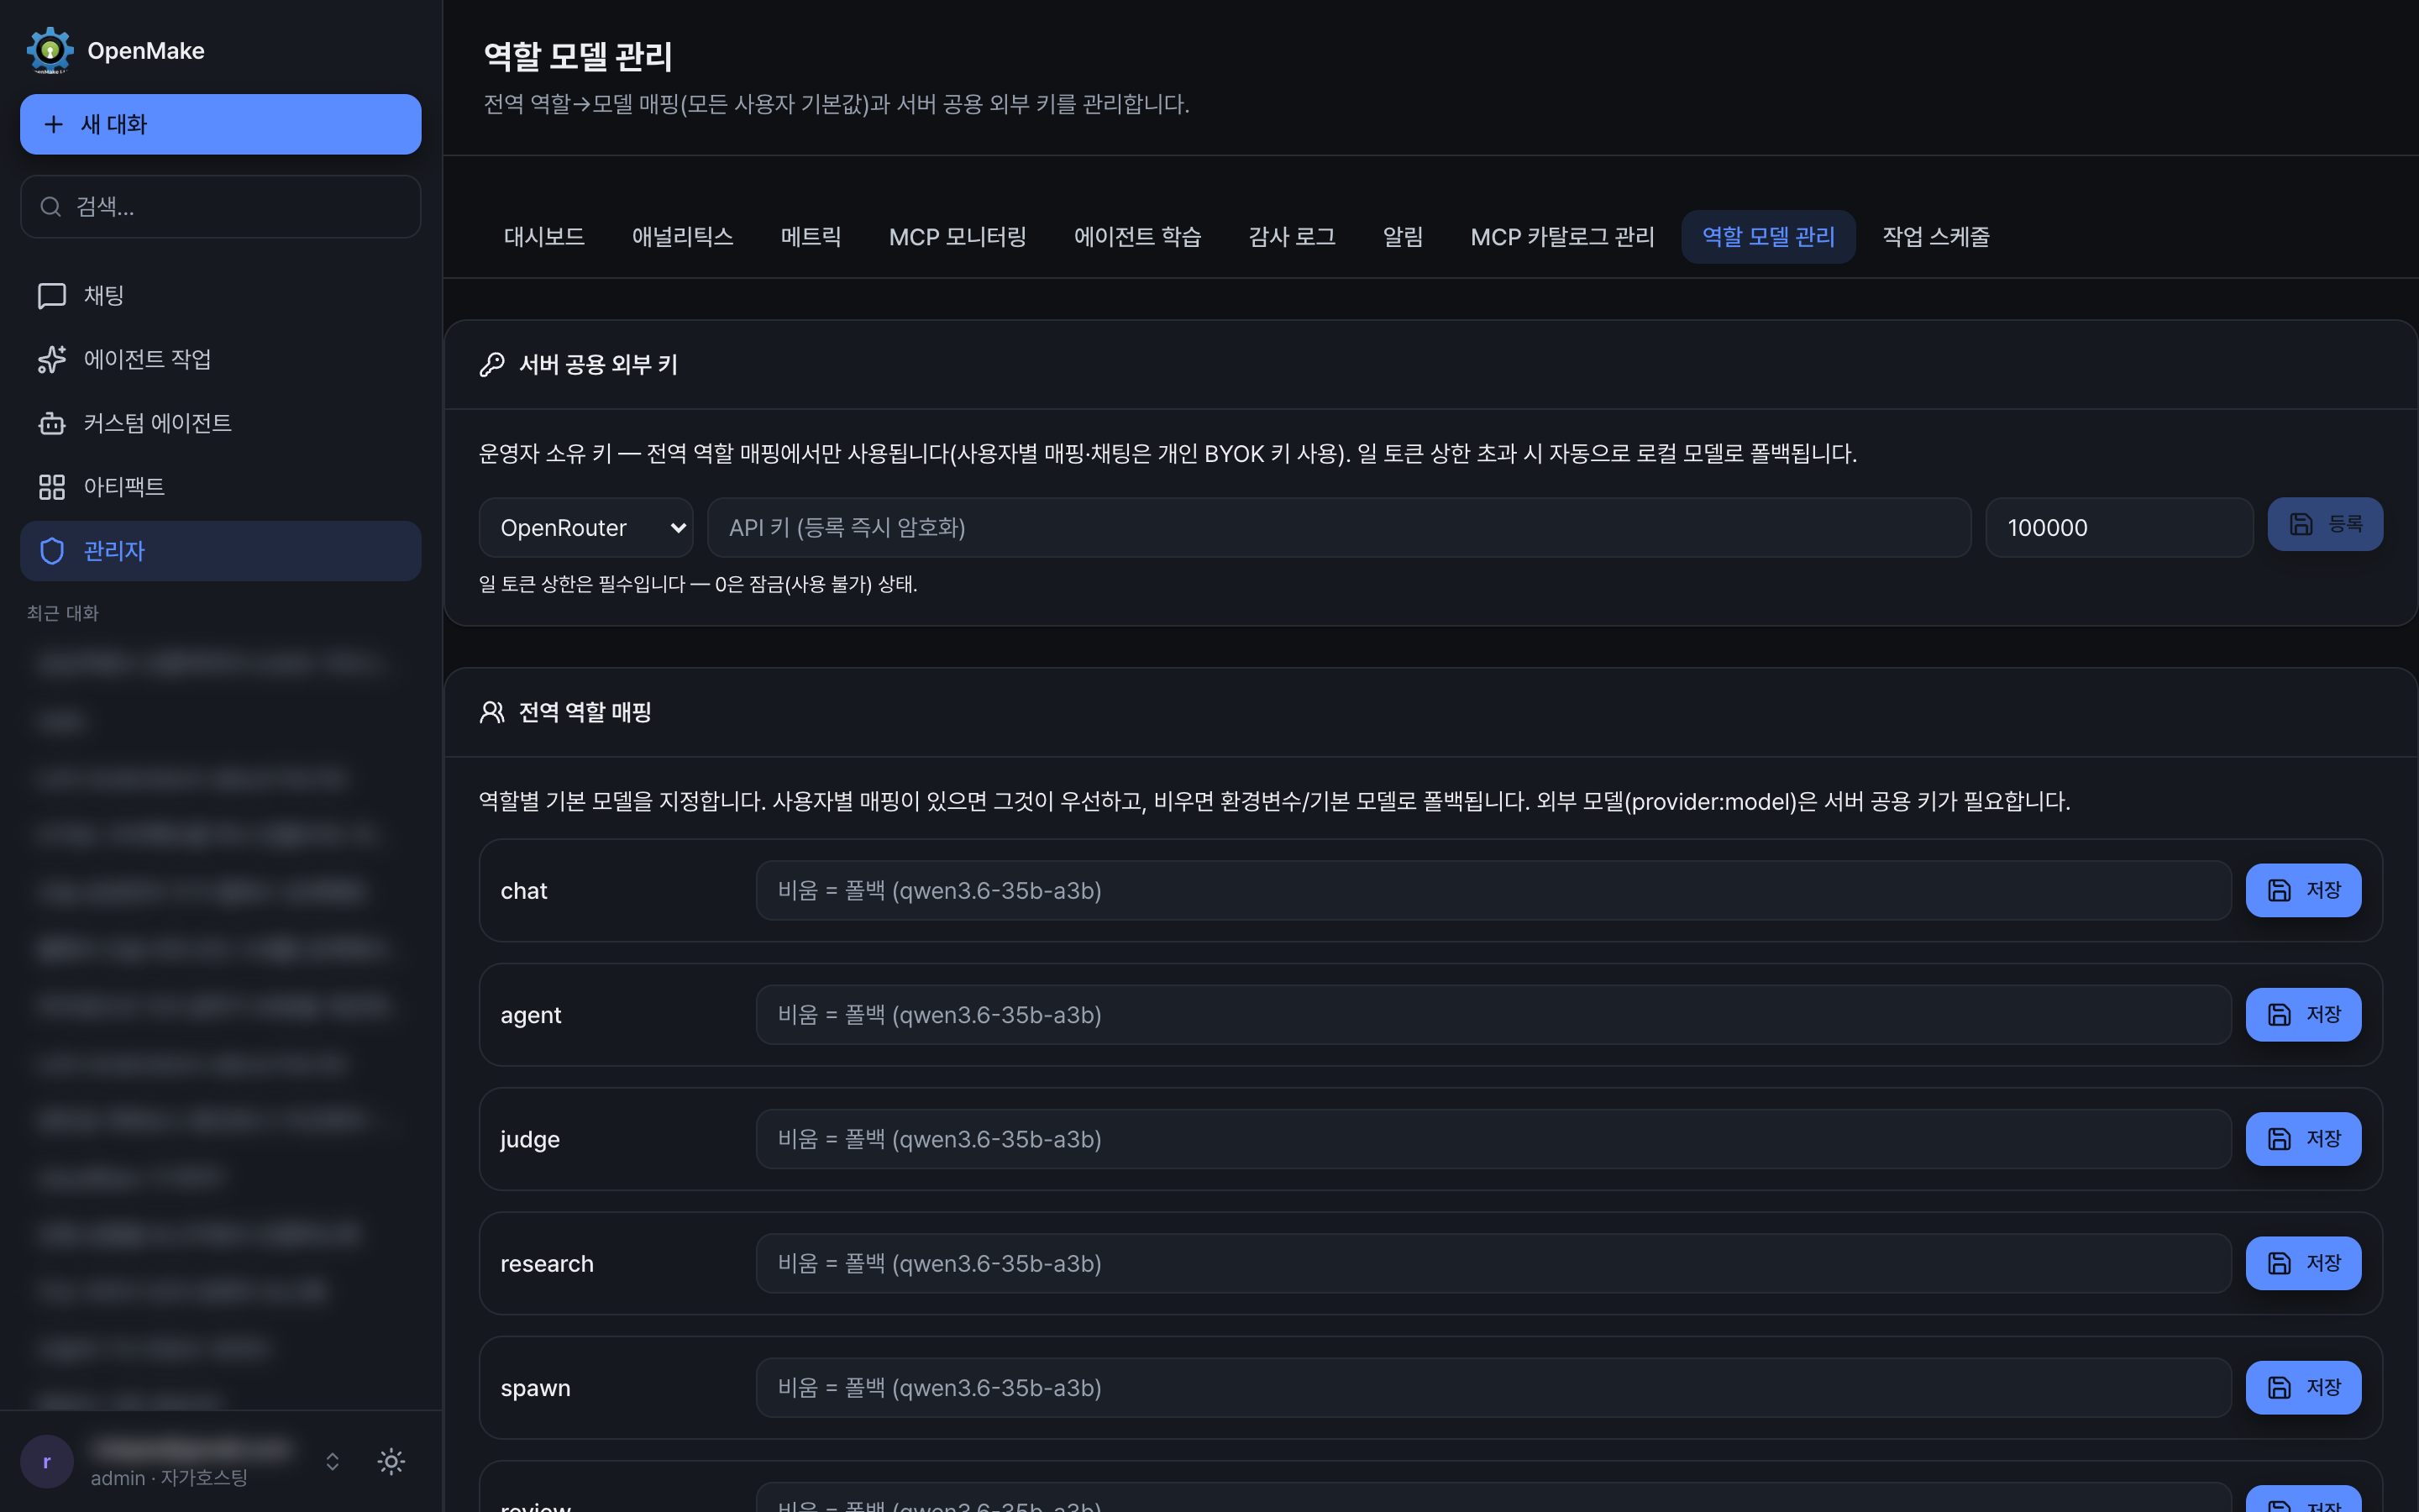This screenshot has height=1512, width=2419.
Task: Click the daily token limit field
Action: pos(2119,527)
